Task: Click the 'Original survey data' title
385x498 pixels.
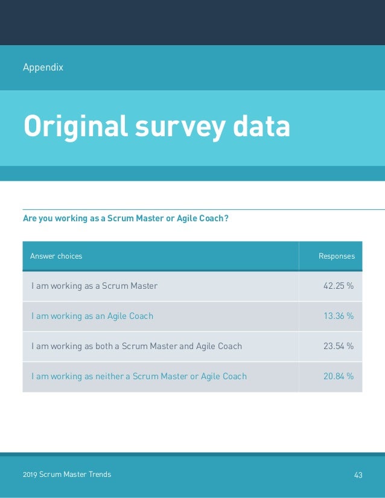Action: coord(156,127)
